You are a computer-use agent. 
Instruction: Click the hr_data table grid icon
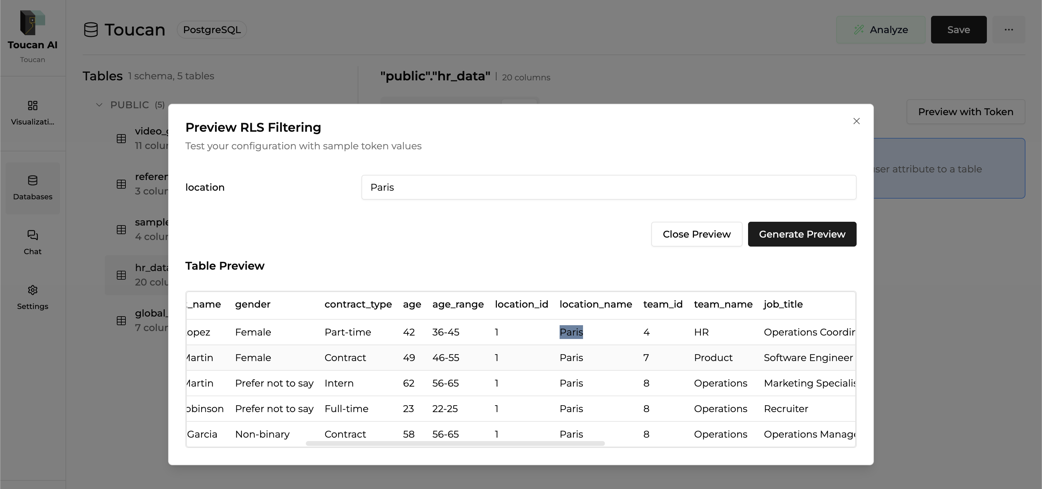(x=121, y=275)
